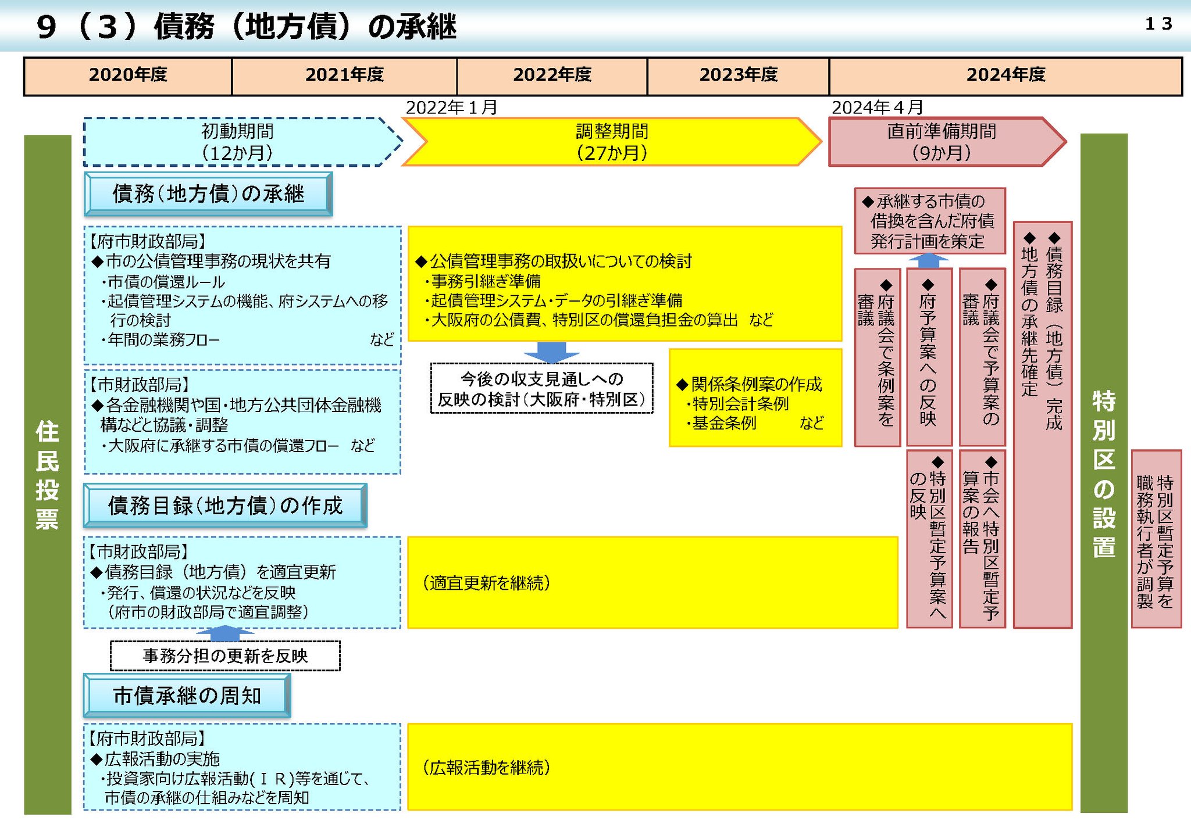Click the 債務(地方債)の承継 title button
The width and height of the screenshot is (1191, 824).
[208, 194]
